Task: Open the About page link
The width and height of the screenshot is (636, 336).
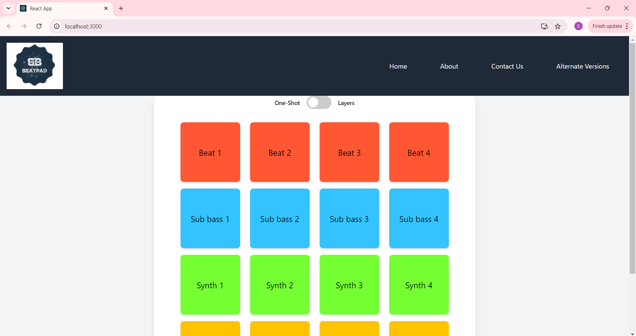Action: (449, 66)
